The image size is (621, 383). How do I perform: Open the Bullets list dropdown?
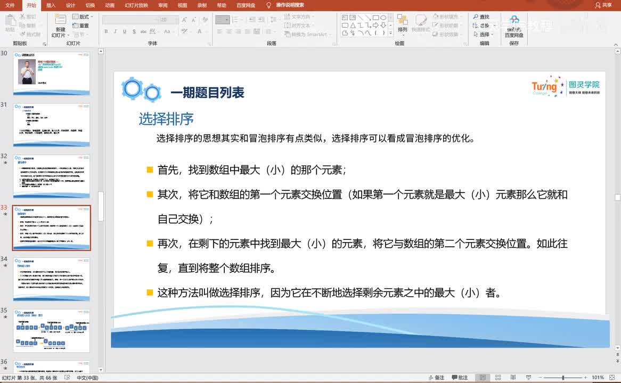pyautogui.click(x=223, y=19)
